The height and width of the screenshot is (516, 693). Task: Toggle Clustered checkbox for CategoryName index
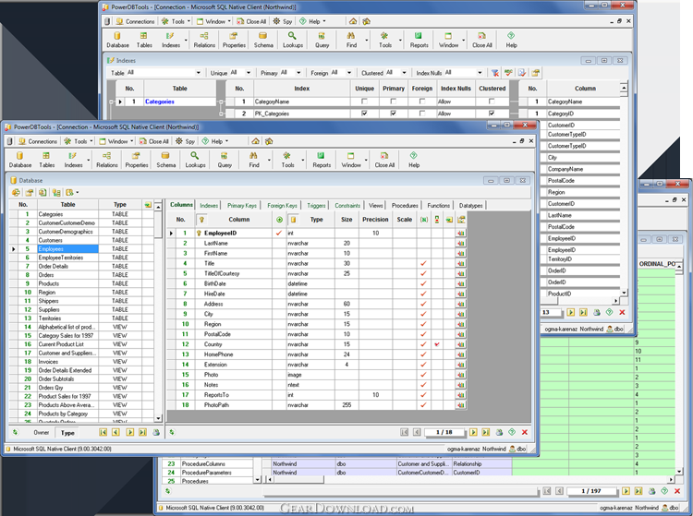pyautogui.click(x=492, y=102)
